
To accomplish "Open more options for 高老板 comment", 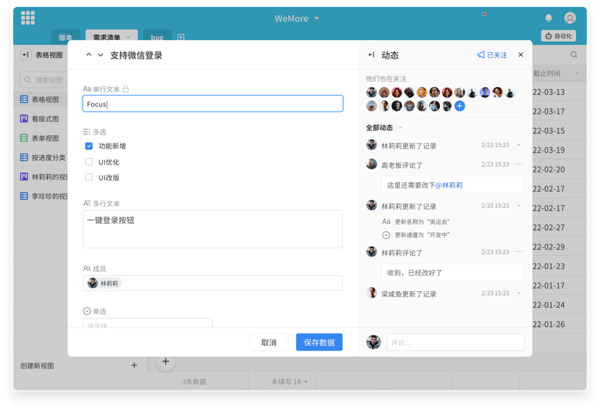I will (519, 164).
